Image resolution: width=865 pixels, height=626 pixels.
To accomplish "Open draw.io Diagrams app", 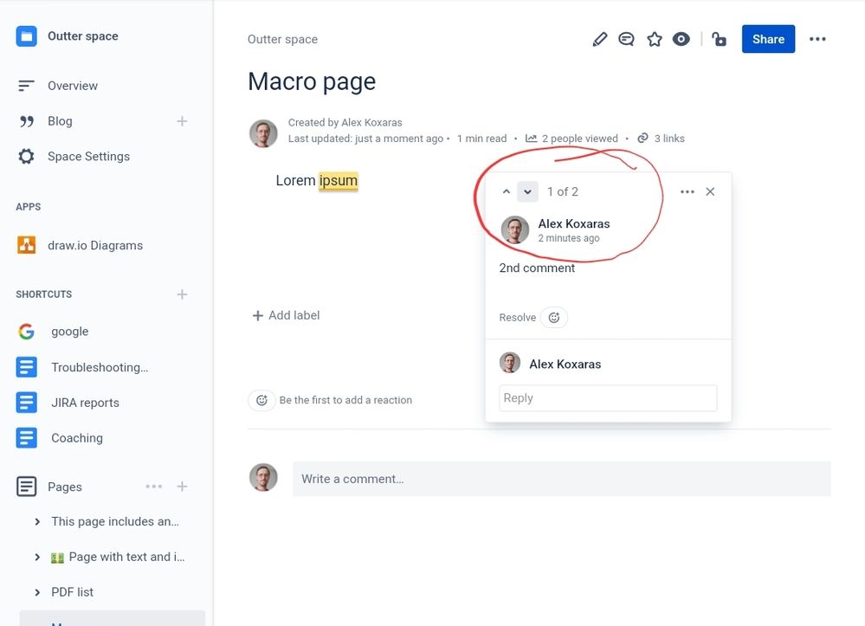I will [x=95, y=245].
